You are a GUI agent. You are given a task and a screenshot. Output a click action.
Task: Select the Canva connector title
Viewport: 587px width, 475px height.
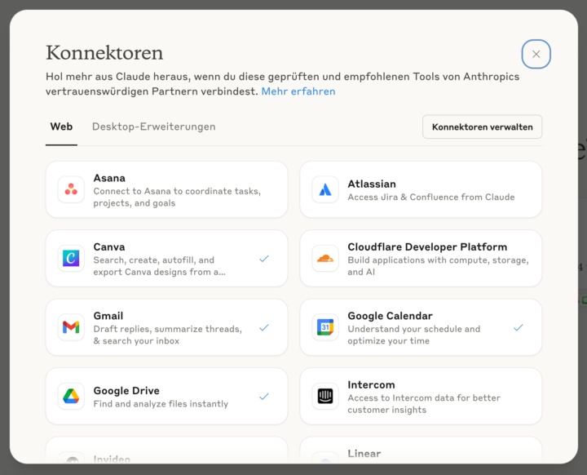tap(109, 247)
